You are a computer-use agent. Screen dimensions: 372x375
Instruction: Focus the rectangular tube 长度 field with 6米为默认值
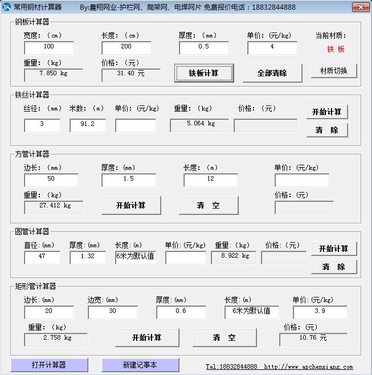252,312
